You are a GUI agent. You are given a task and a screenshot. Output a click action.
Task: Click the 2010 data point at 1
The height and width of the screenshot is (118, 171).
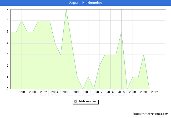pos(88,77)
